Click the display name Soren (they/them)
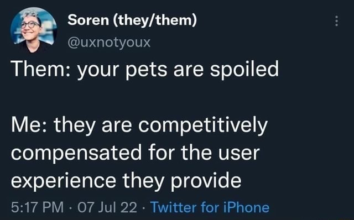The height and width of the screenshot is (220, 354). (x=132, y=20)
